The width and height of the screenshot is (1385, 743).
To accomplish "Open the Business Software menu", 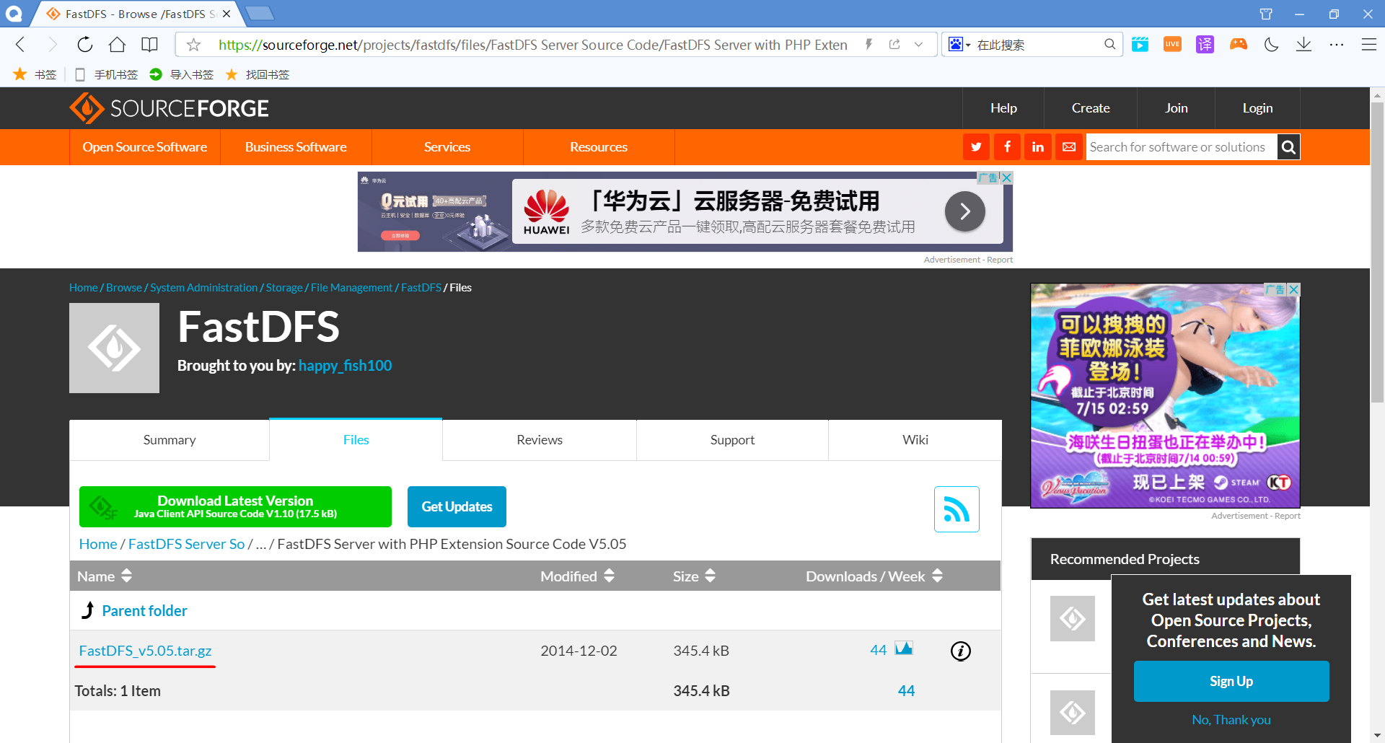I will (295, 146).
